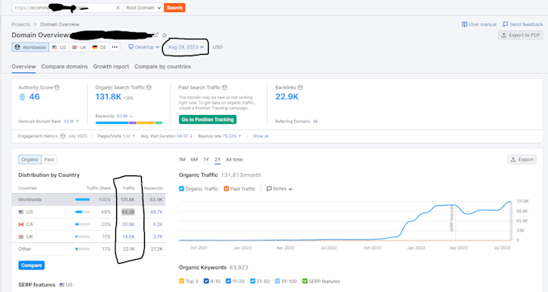Open more countries ellipsis menu
Image resolution: width=548 pixels, height=292 pixels.
(x=114, y=47)
